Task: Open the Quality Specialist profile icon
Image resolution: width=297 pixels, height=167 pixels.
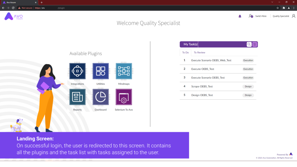Action: point(293,16)
